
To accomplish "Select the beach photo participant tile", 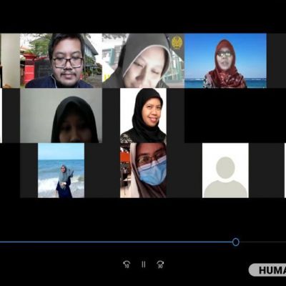I will click(61, 170).
